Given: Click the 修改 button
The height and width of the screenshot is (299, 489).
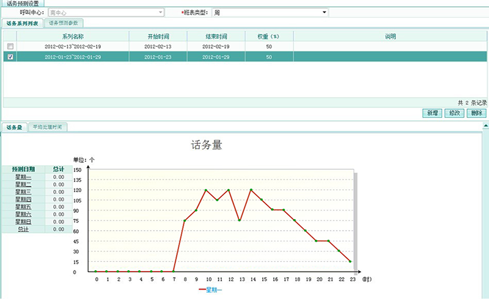Looking at the screenshot, I should point(454,113).
